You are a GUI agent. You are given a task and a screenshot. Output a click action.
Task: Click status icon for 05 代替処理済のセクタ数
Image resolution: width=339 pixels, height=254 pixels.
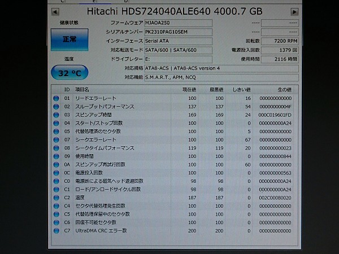click(x=56, y=132)
